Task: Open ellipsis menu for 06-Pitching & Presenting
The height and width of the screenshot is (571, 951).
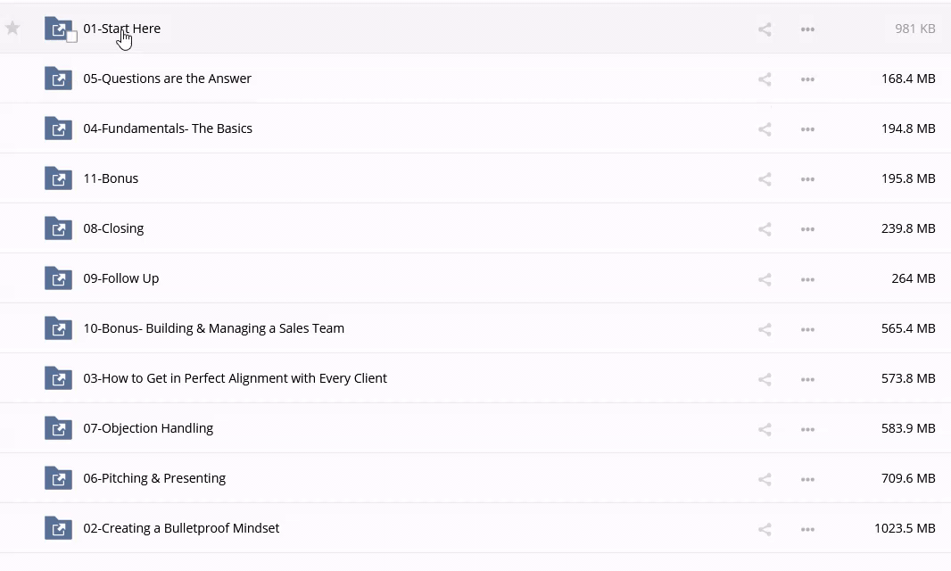Action: coord(807,479)
